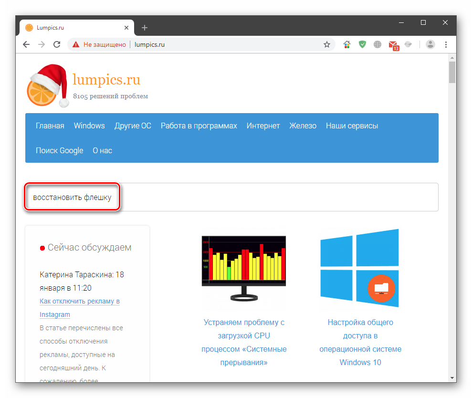Screen dimensions: 472x398
Task: Open the green shield extension icon
Action: pos(362,44)
